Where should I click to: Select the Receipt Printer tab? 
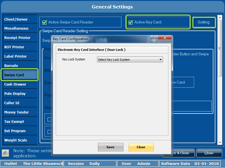[x=20, y=38]
